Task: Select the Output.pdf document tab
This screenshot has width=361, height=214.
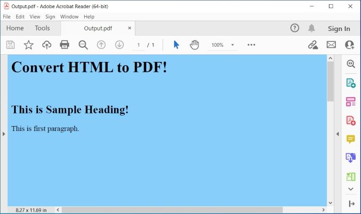Action: 98,28
